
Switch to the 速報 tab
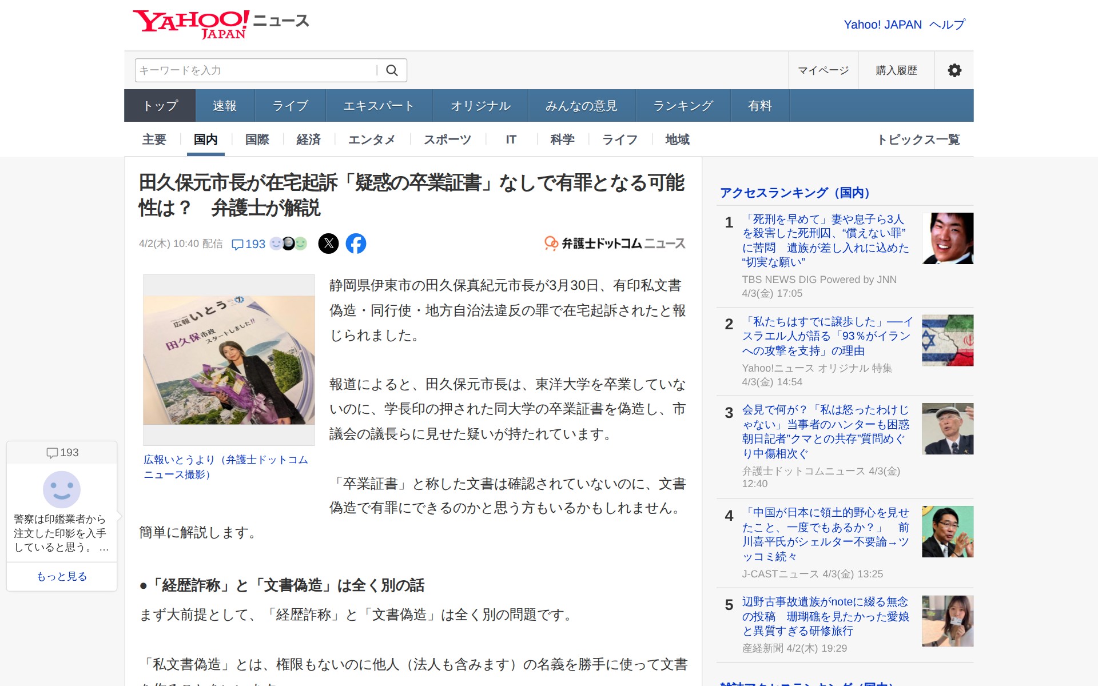click(224, 106)
